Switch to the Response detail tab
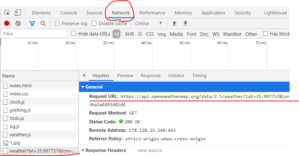 [x=151, y=76]
